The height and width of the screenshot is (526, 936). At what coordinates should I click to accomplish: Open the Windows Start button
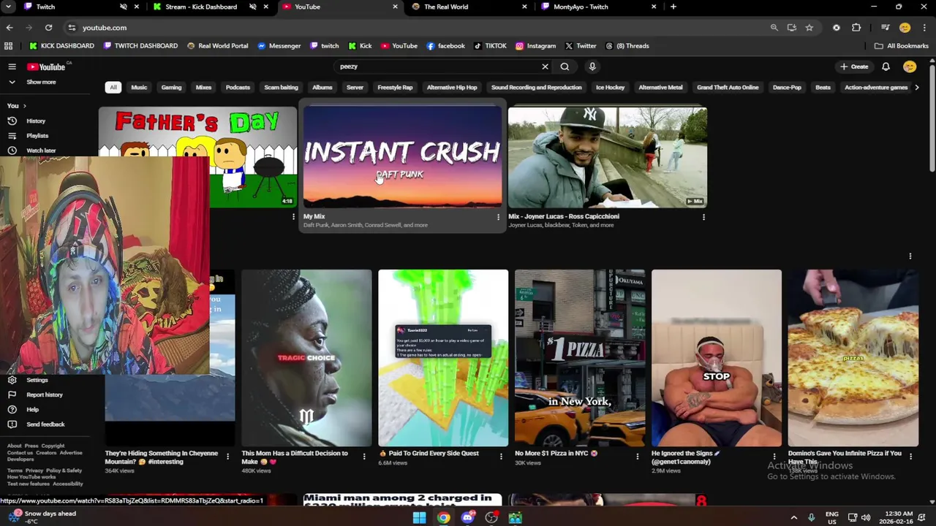(419, 518)
